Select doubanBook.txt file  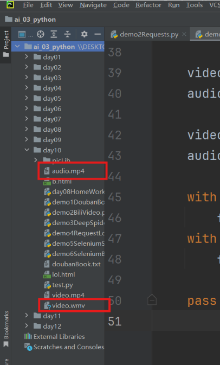point(76,264)
